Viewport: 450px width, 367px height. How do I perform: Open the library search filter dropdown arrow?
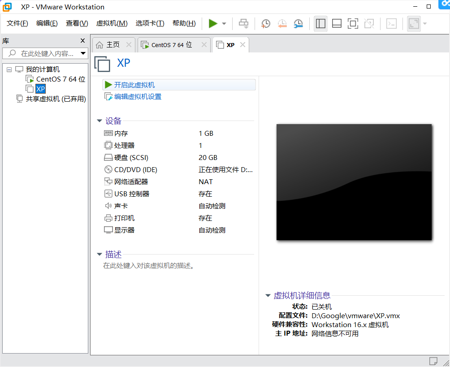pos(83,53)
